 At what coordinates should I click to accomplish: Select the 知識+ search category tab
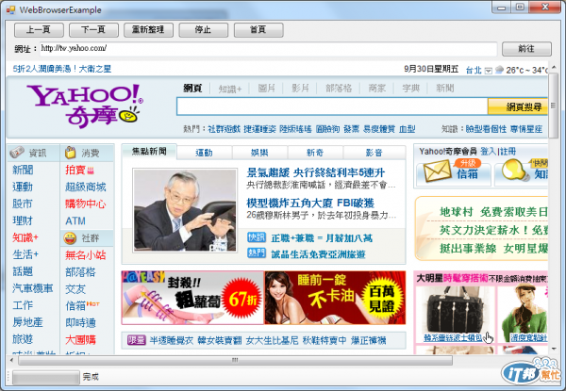[230, 89]
